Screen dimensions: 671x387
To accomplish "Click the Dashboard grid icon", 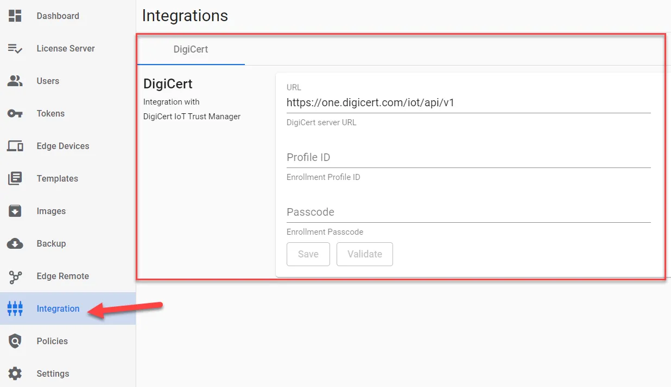I will 15,16.
